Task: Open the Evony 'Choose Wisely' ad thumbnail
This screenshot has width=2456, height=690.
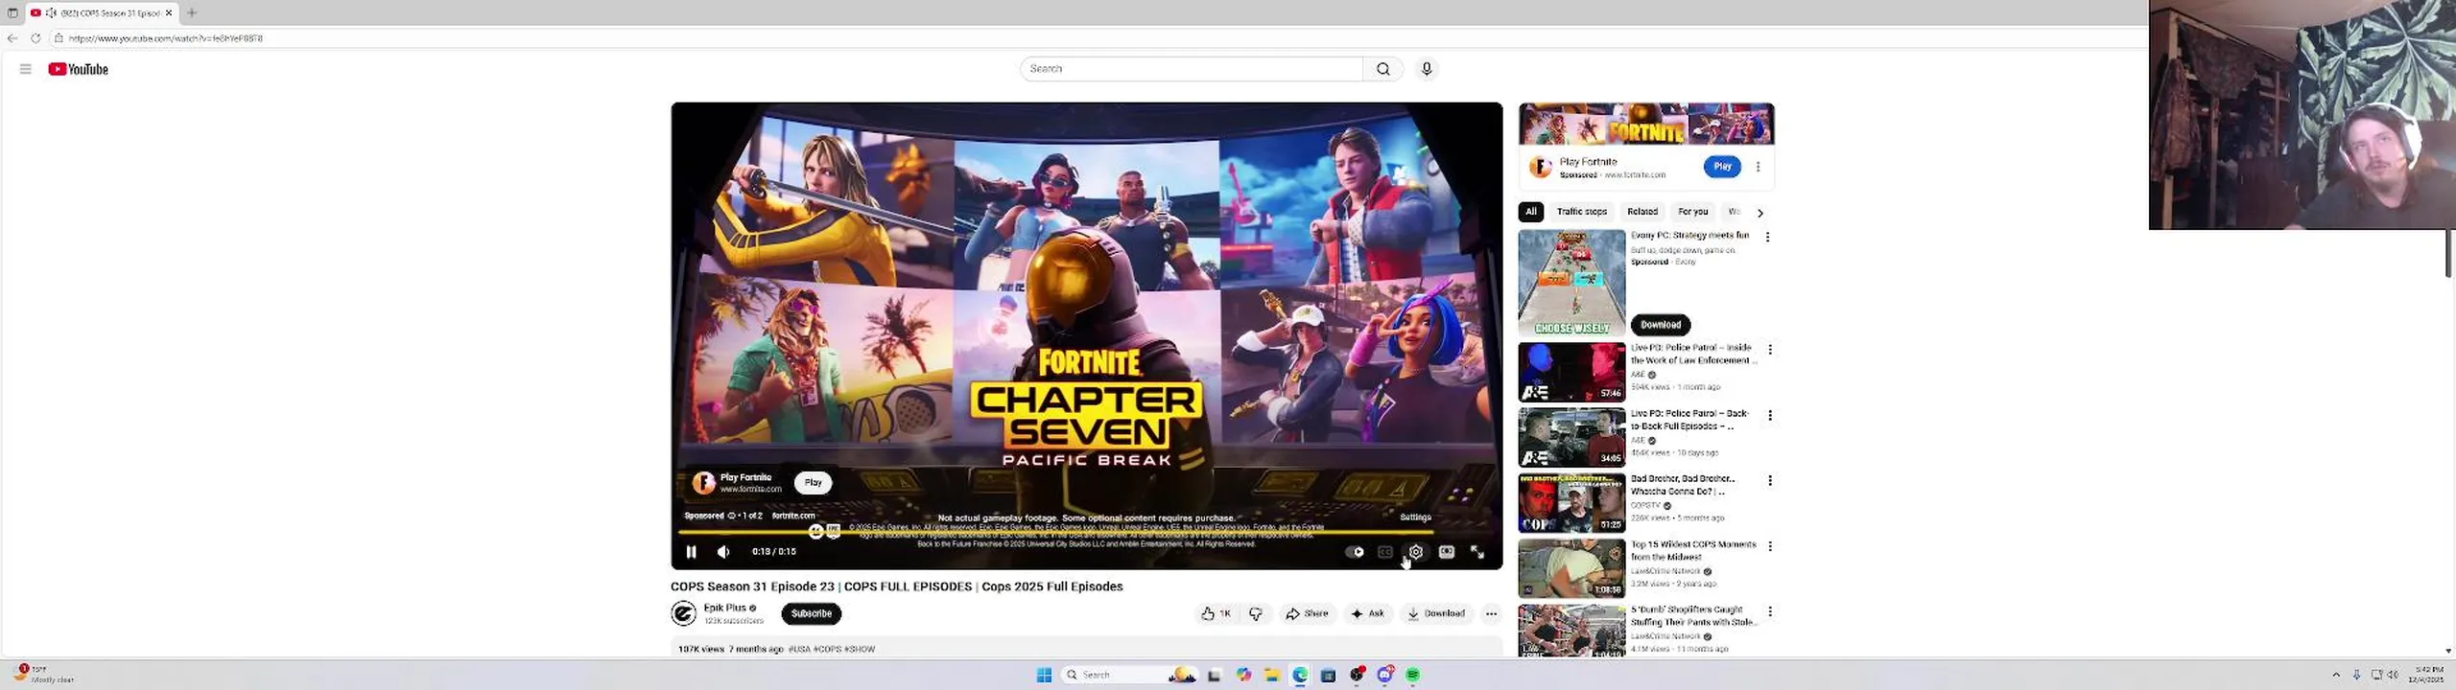Action: tap(1571, 283)
